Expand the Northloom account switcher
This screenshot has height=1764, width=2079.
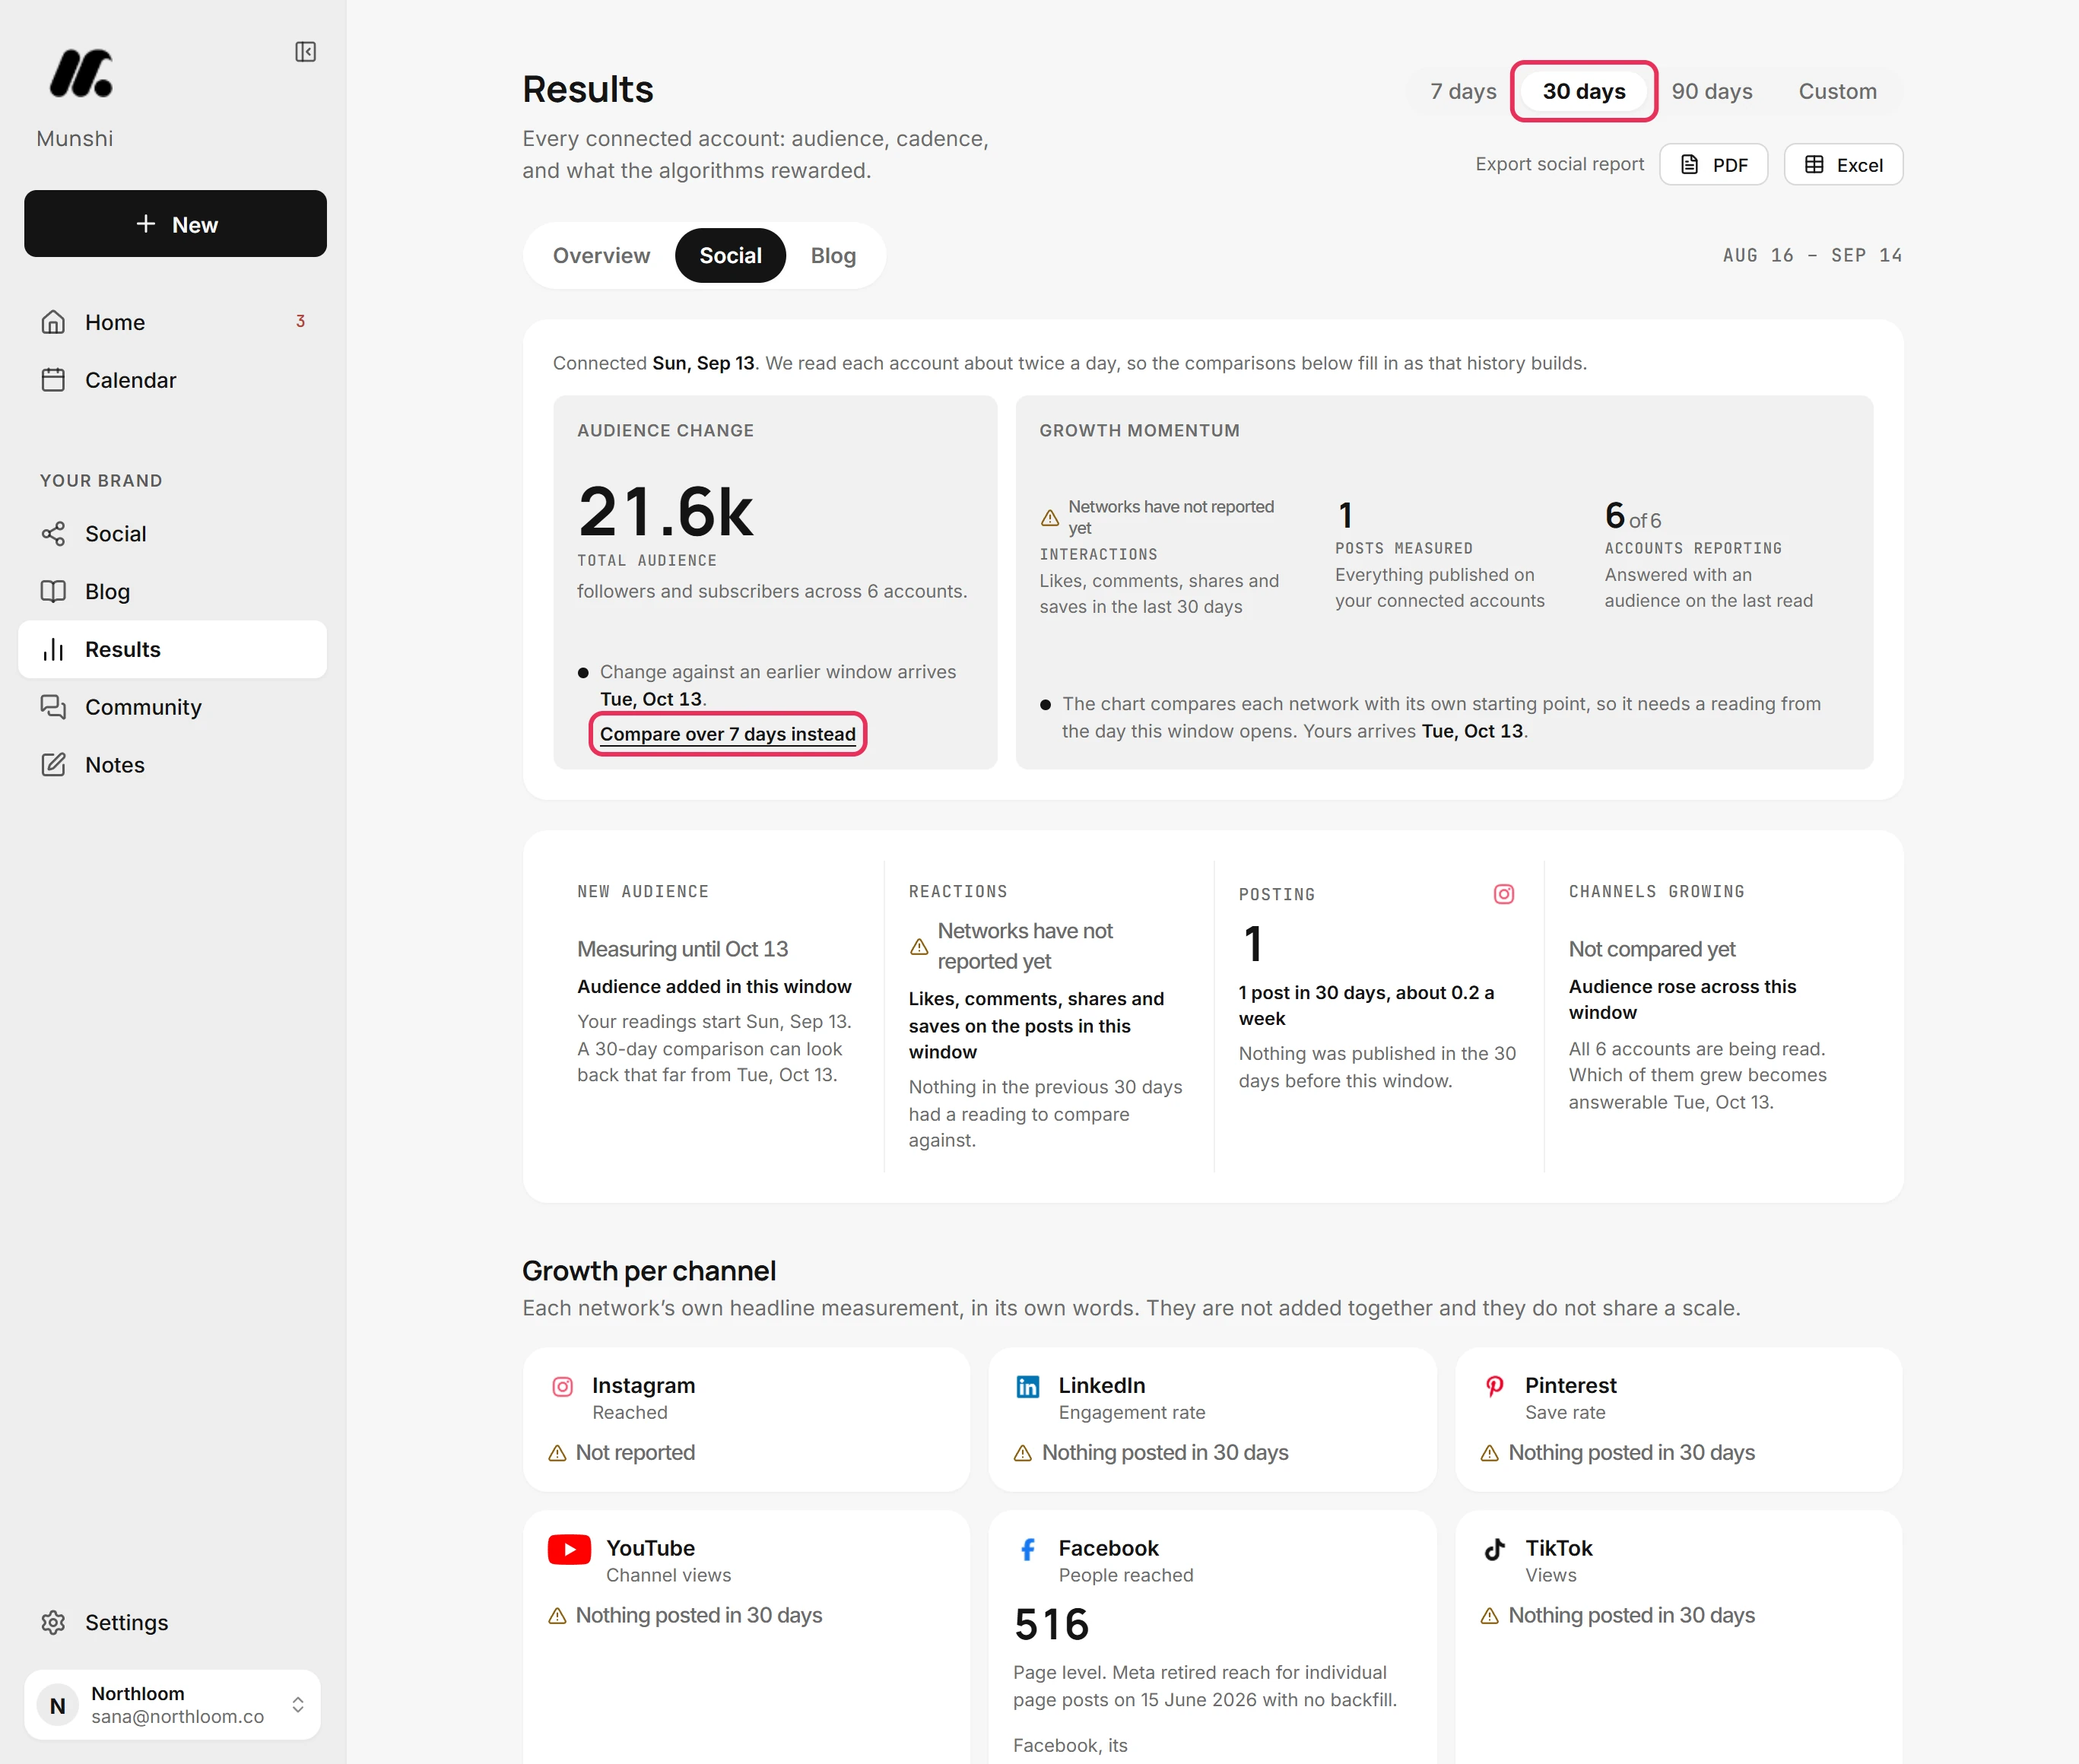pyautogui.click(x=172, y=1704)
